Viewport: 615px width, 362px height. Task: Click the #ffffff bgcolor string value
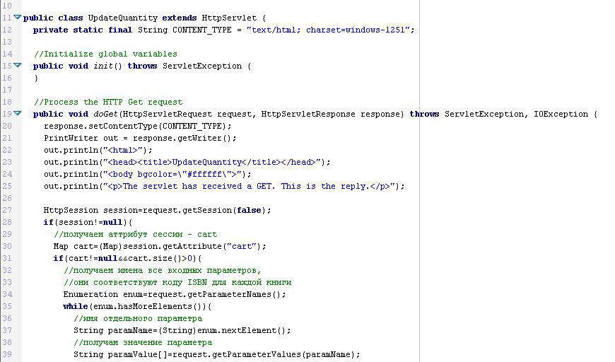200,174
